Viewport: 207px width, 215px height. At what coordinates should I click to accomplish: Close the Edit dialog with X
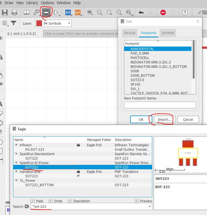point(198,21)
